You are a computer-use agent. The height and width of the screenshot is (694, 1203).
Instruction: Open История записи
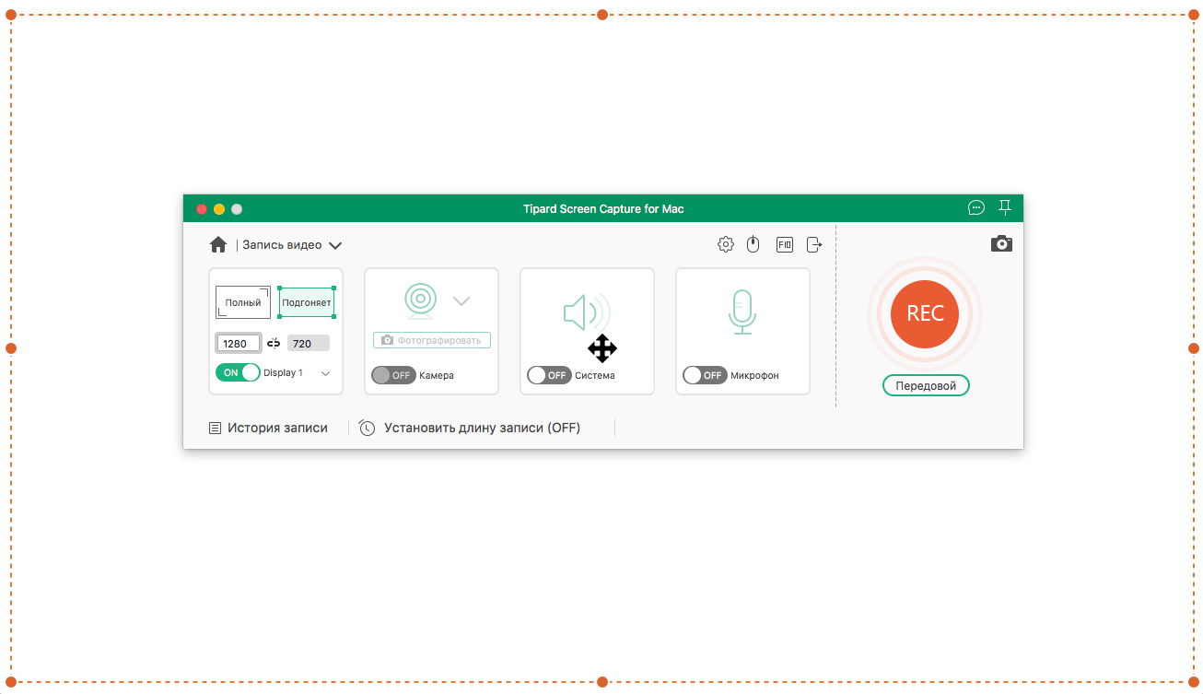tap(268, 428)
